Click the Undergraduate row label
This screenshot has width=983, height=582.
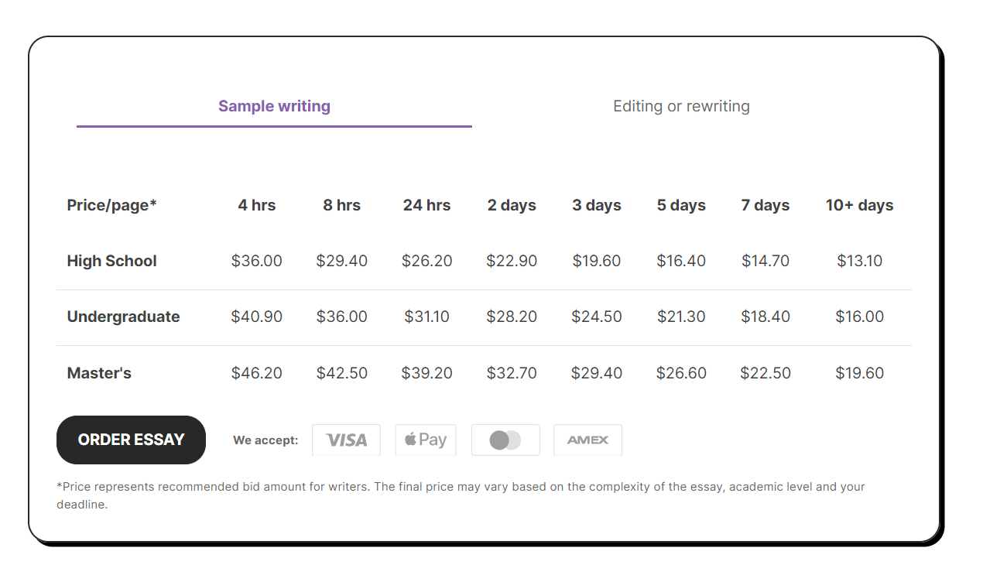[123, 317]
